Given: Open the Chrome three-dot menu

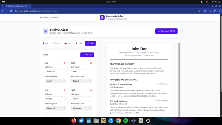Looking at the screenshot, I should coord(220,11).
